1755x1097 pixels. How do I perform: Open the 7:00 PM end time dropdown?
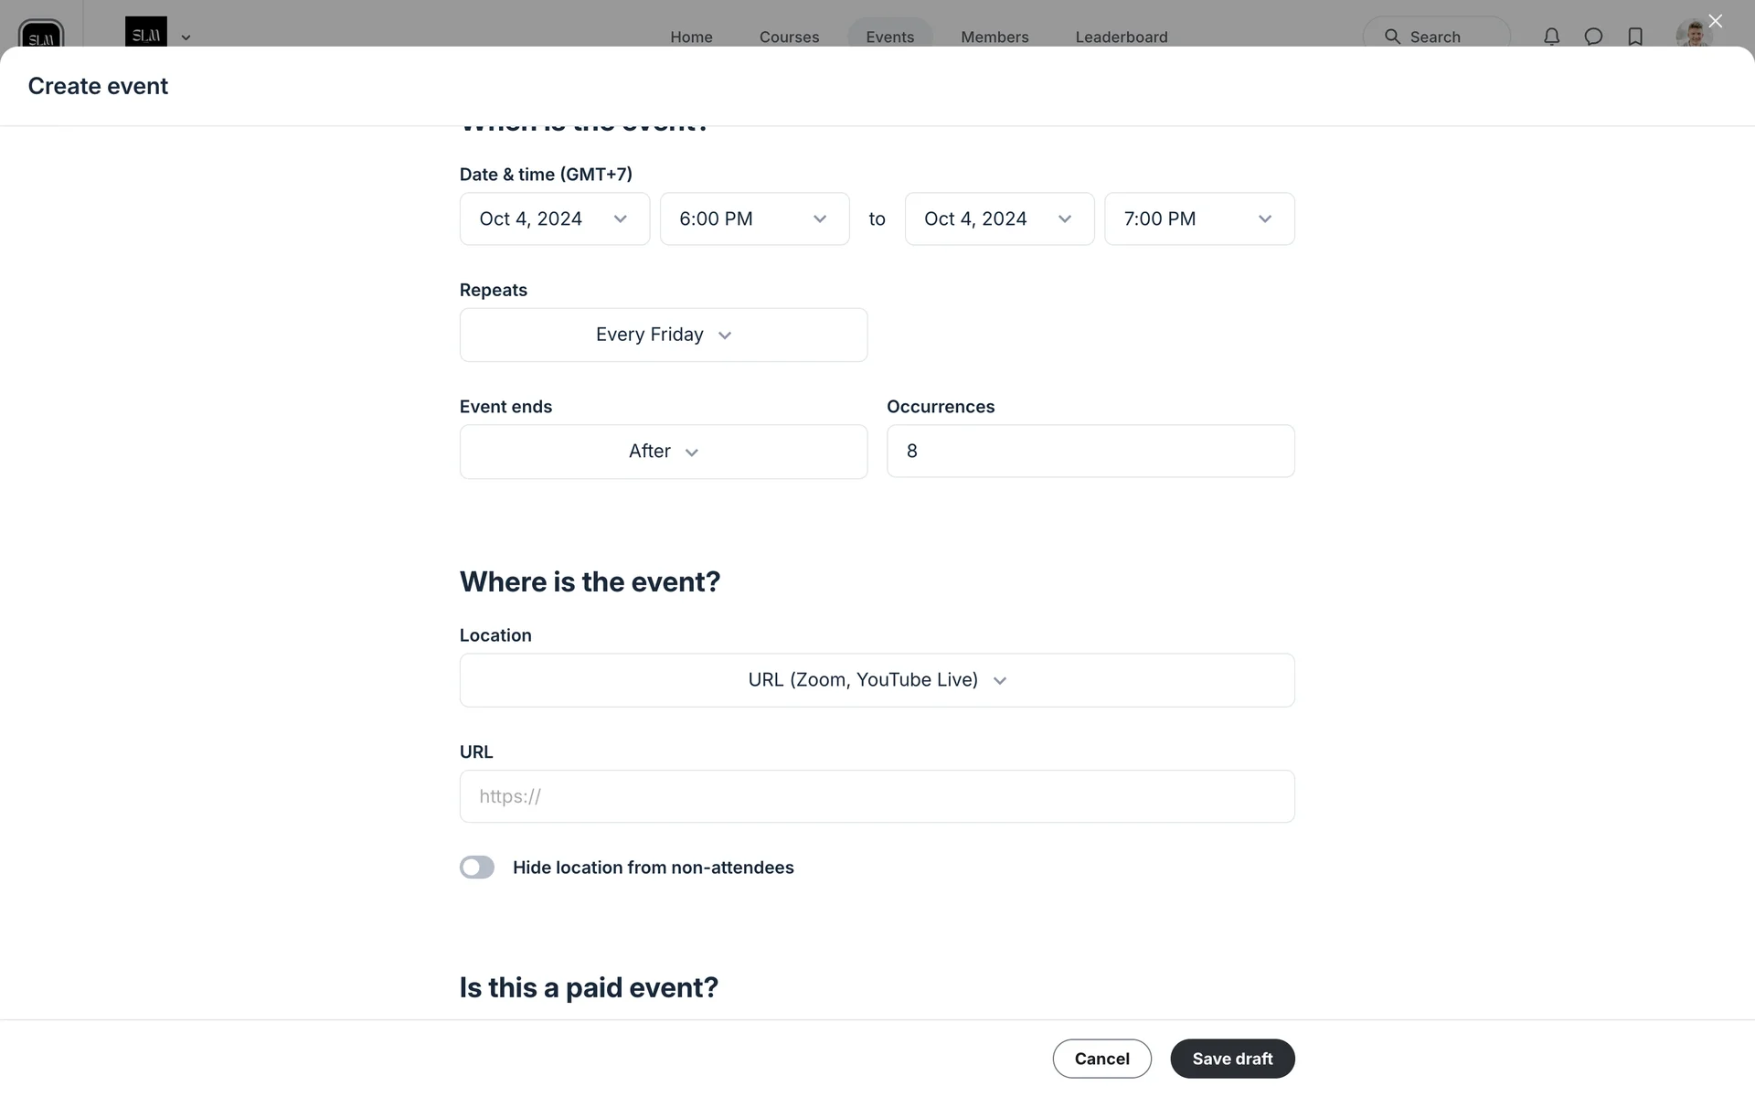coord(1198,219)
